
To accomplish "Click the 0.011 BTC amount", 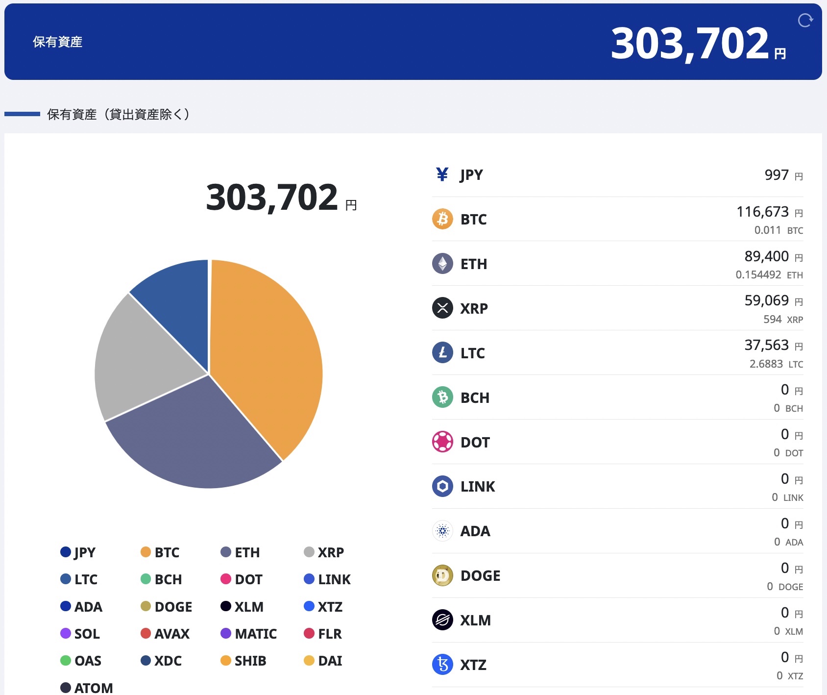I will (778, 230).
